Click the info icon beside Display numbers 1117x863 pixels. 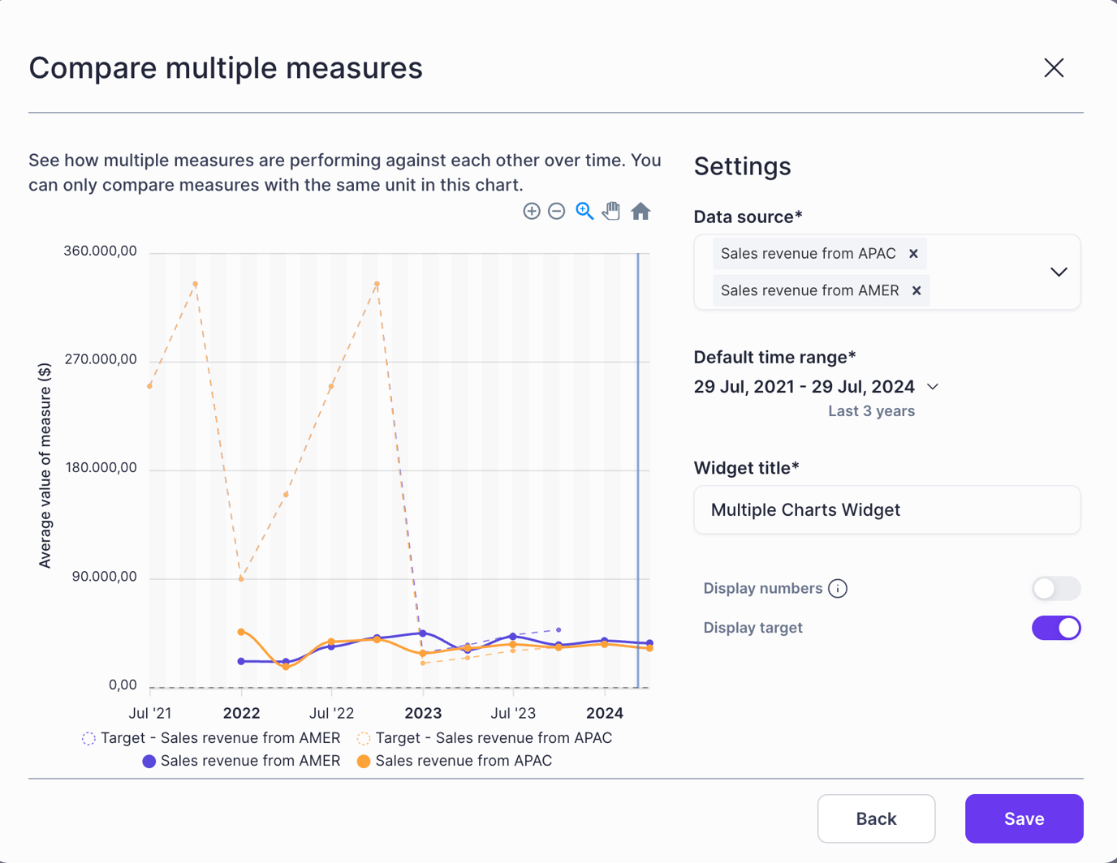(x=837, y=588)
